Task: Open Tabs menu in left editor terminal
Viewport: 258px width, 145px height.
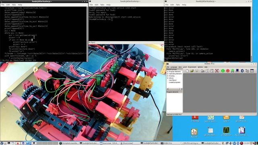Action: [x=14, y=5]
